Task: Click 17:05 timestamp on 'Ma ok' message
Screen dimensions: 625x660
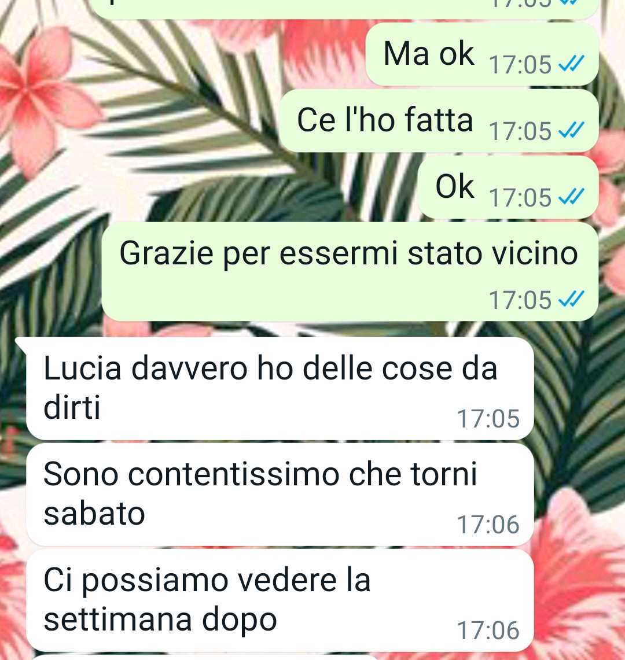Action: pyautogui.click(x=520, y=65)
